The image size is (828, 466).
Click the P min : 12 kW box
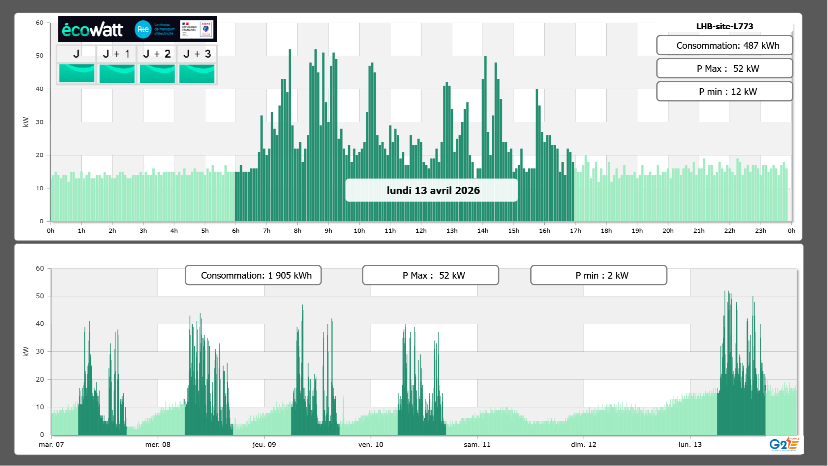[724, 92]
